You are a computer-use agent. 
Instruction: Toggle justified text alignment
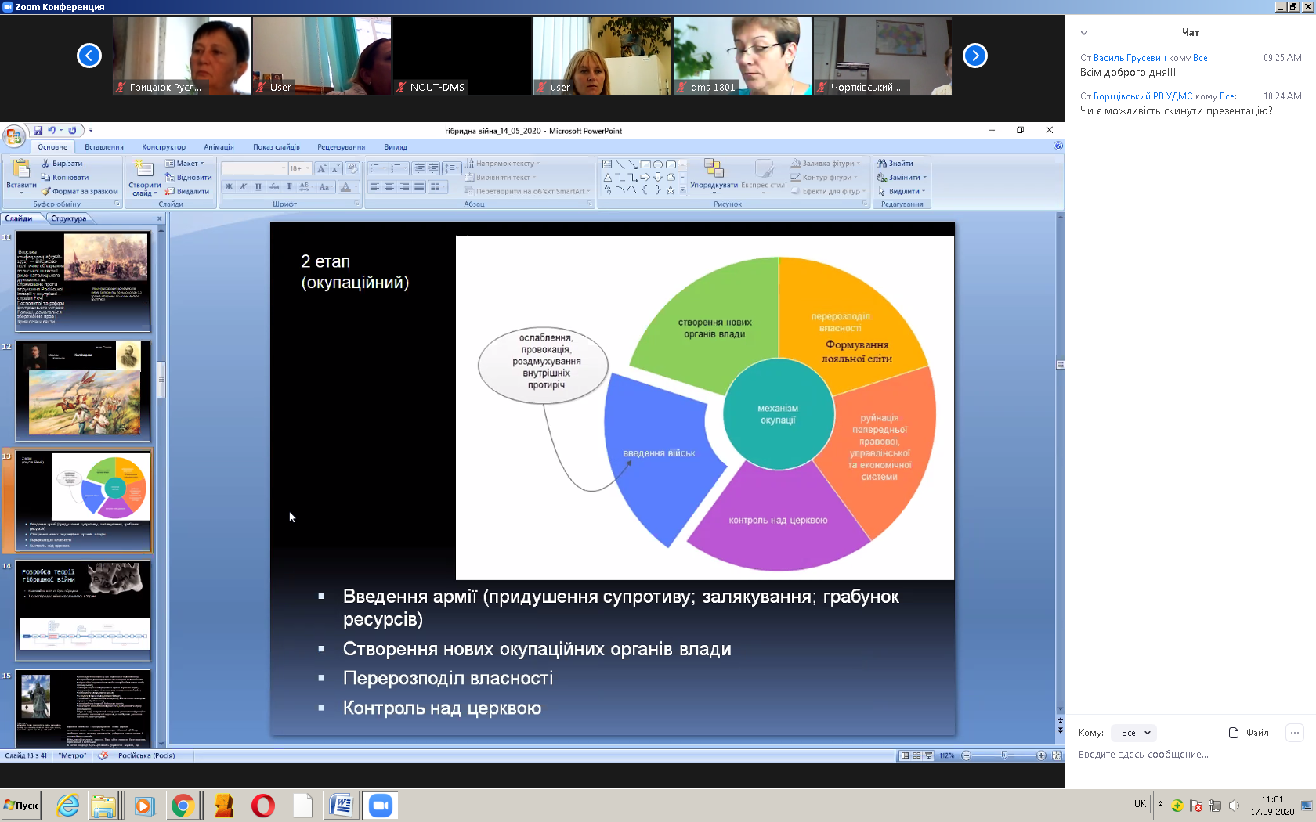pos(419,187)
